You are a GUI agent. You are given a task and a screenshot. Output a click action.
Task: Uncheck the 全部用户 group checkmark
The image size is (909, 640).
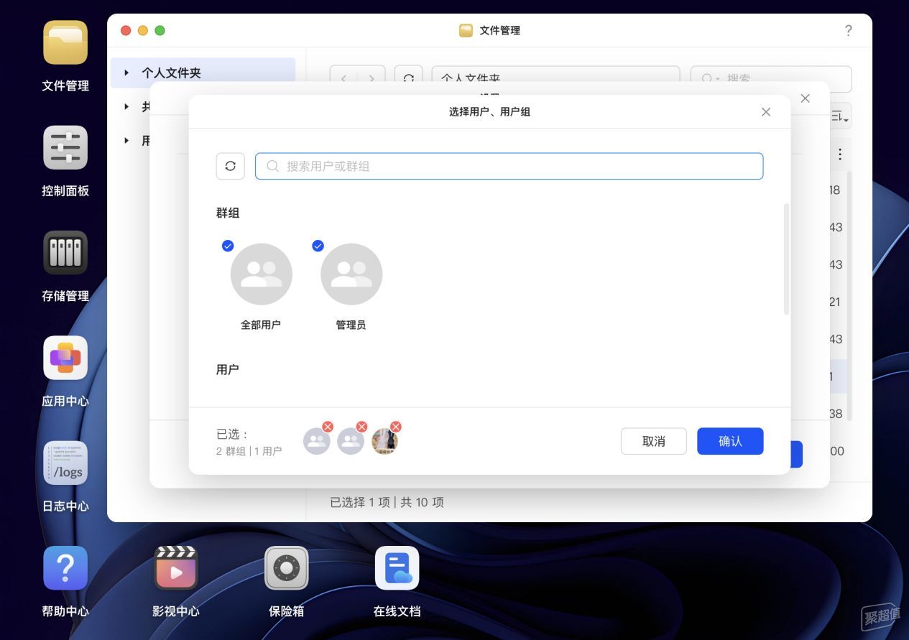pyautogui.click(x=228, y=246)
